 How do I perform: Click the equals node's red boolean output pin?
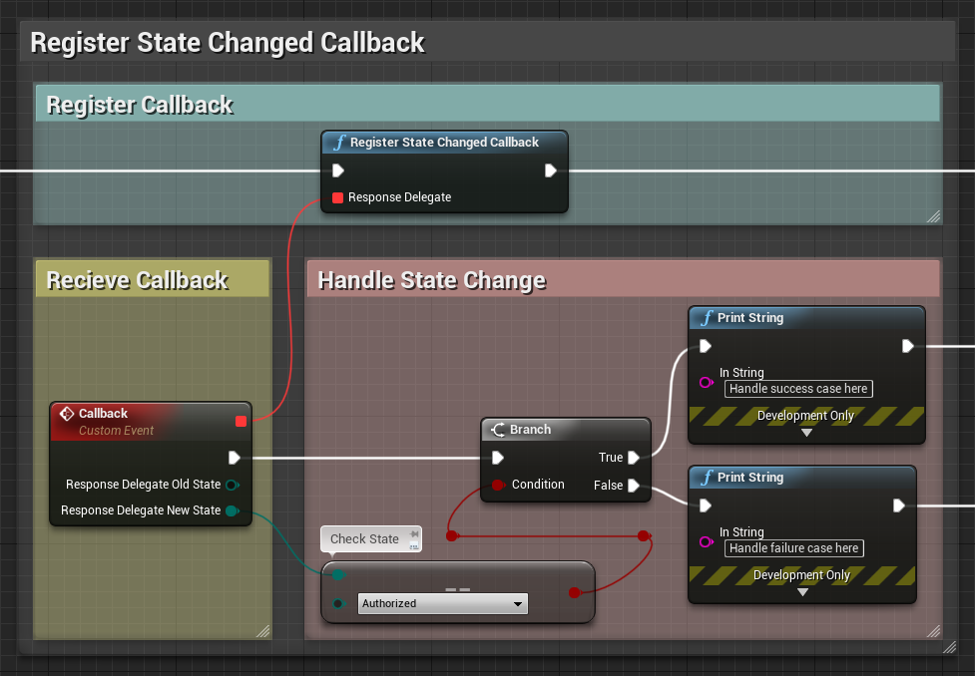[574, 593]
